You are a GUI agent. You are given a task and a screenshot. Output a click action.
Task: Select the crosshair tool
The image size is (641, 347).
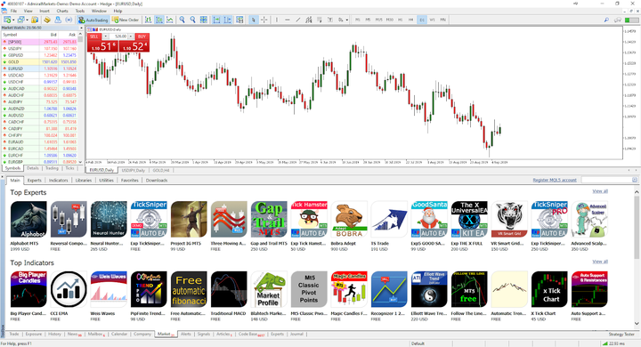coord(264,20)
